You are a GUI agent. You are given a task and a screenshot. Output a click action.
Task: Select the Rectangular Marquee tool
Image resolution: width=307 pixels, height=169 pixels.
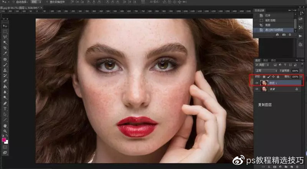(5, 31)
